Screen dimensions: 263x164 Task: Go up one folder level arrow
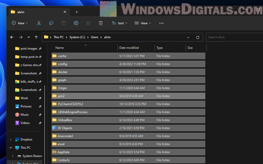point(36,37)
